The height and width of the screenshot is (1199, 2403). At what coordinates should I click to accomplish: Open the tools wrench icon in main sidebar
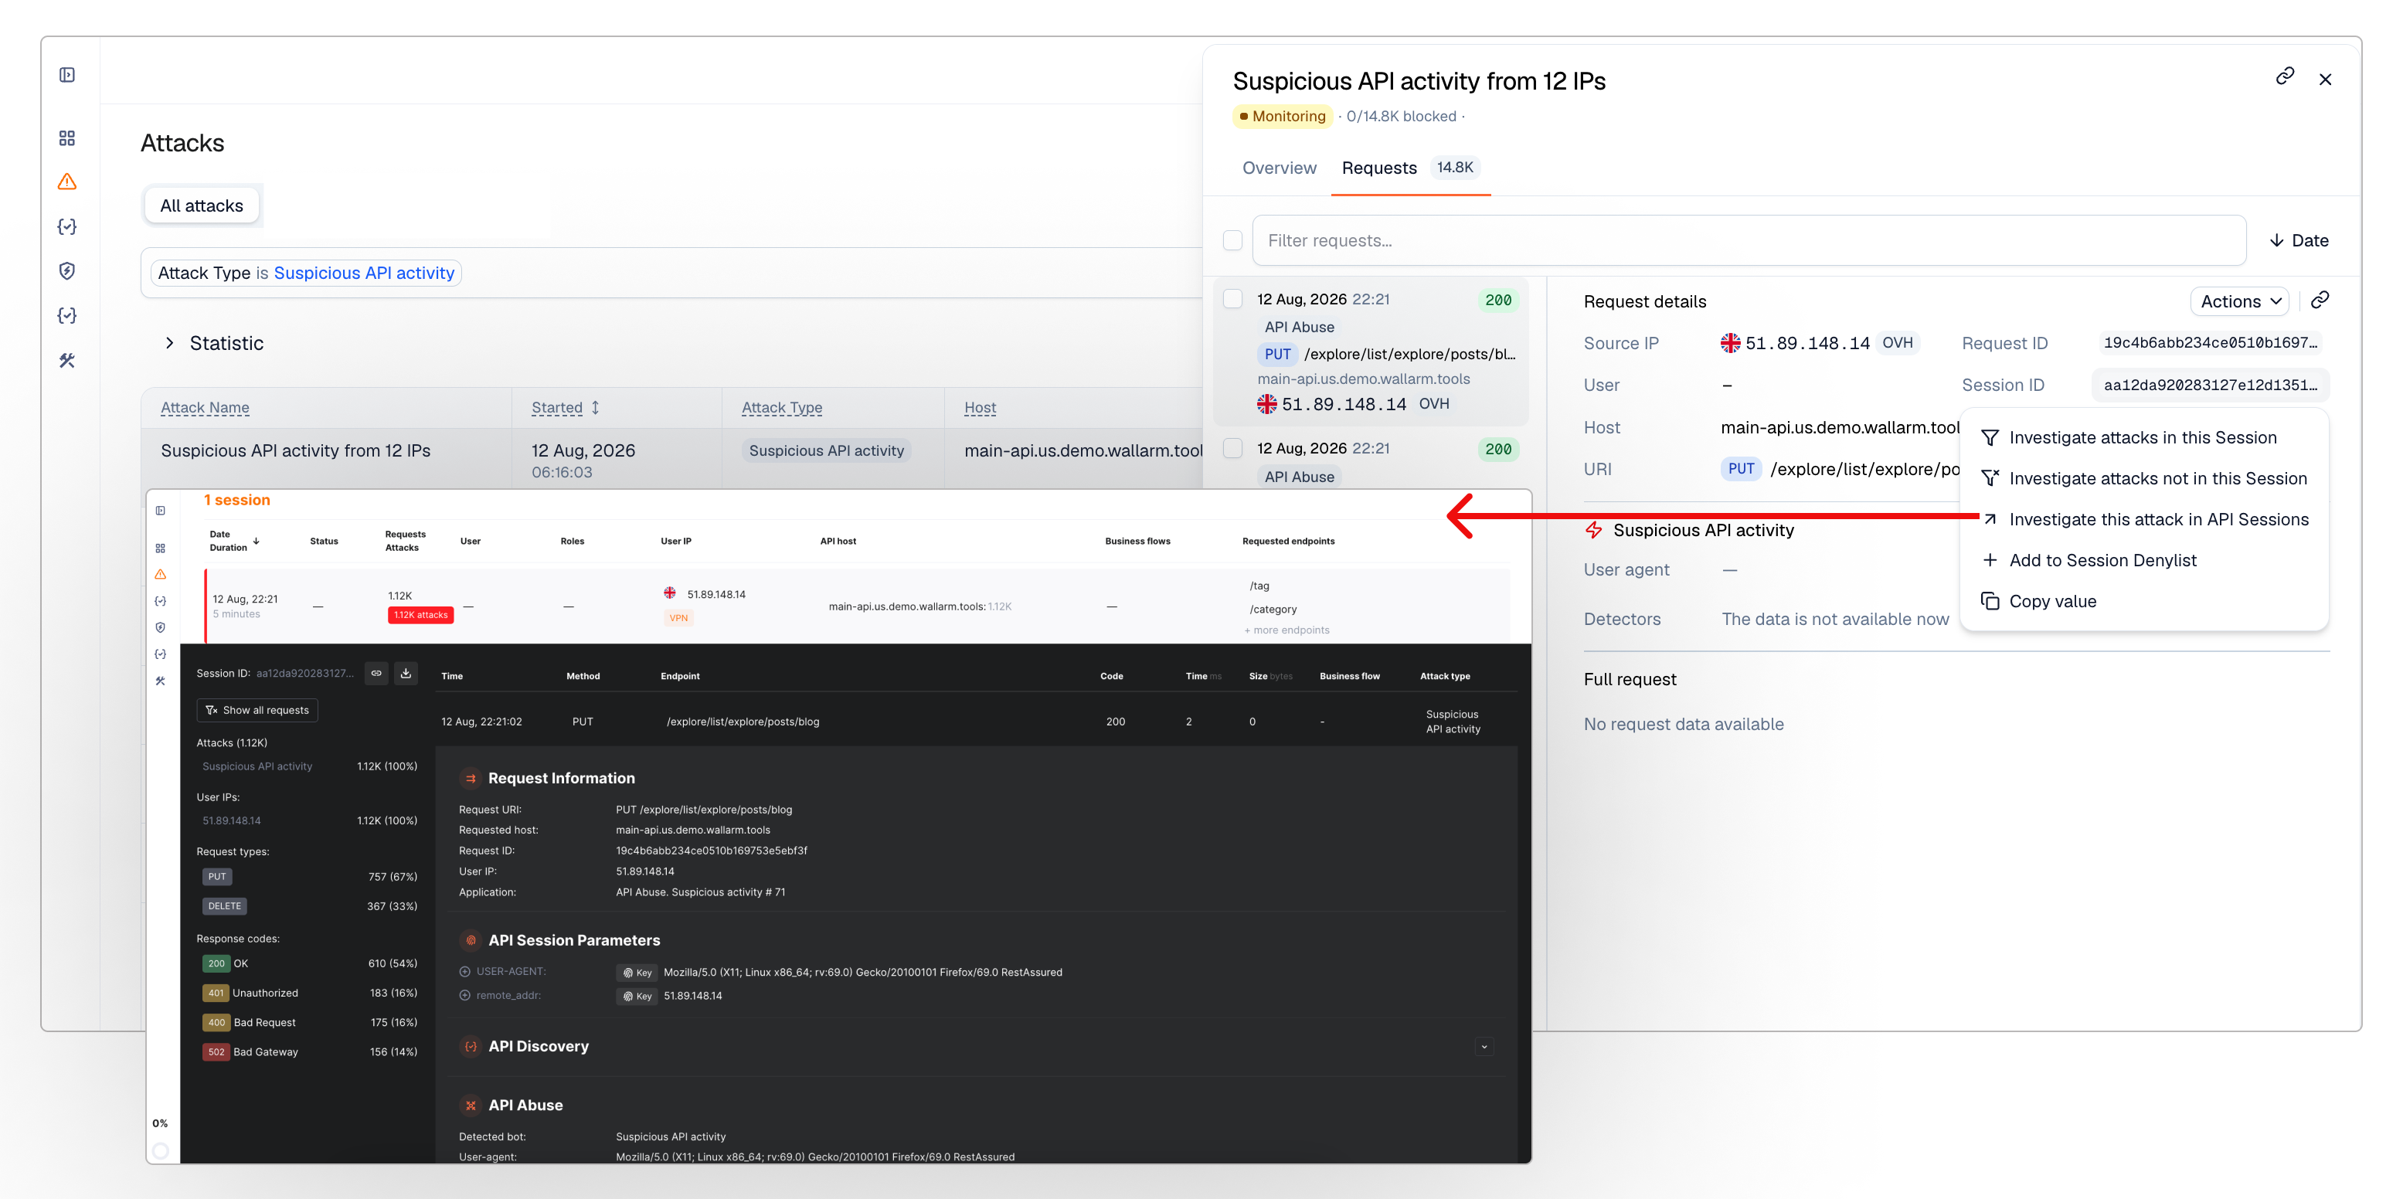click(x=67, y=360)
